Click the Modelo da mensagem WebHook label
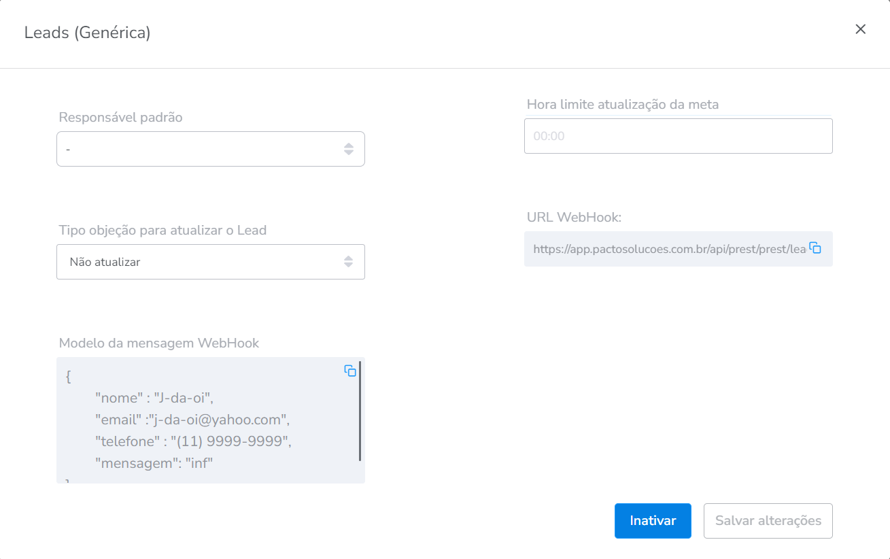This screenshot has height=559, width=890. (x=159, y=343)
